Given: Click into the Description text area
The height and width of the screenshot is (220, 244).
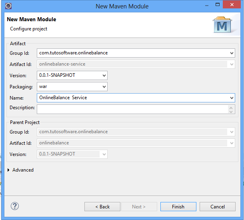Looking at the screenshot, I should pos(132,109).
